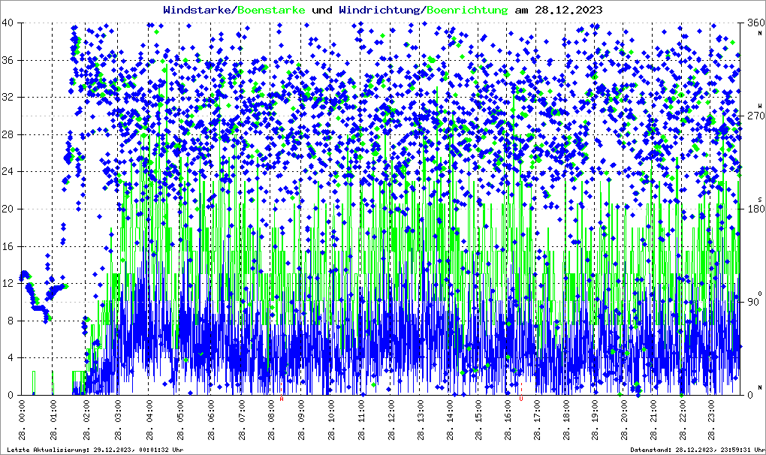Click the 20 value on left axis

click(x=8, y=209)
